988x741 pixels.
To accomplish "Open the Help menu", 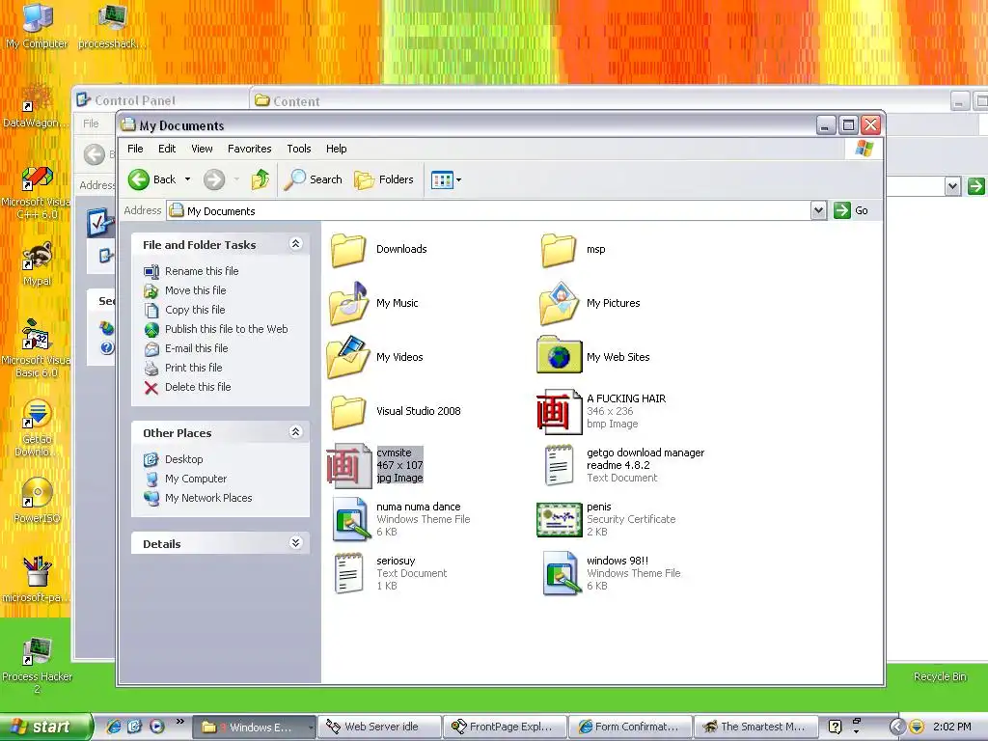I will click(x=336, y=149).
